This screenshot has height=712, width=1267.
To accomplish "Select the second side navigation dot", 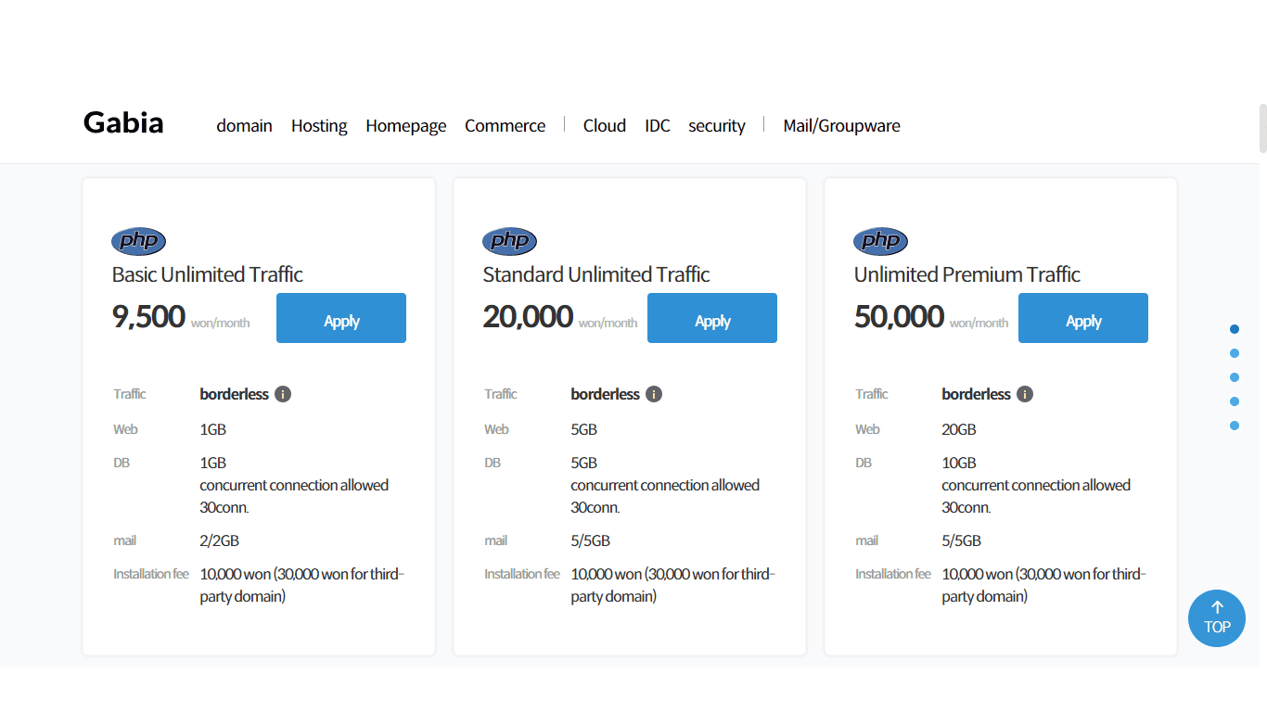I will [x=1235, y=353].
